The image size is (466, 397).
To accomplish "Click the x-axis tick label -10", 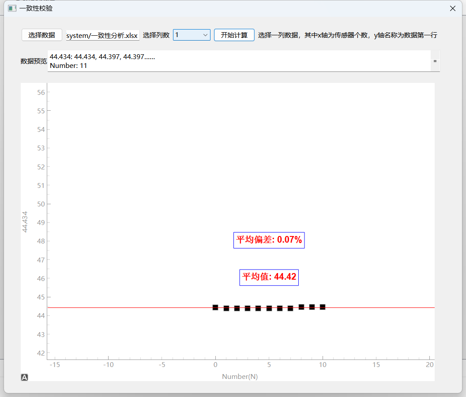I will tap(109, 365).
